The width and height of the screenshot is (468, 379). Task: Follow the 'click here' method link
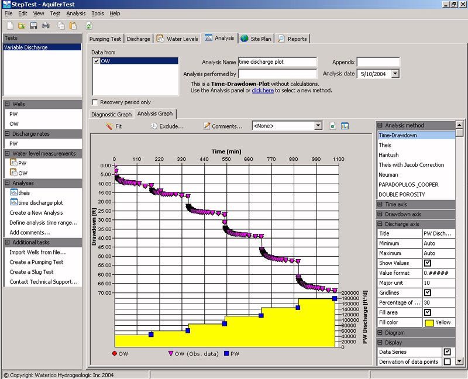click(263, 91)
